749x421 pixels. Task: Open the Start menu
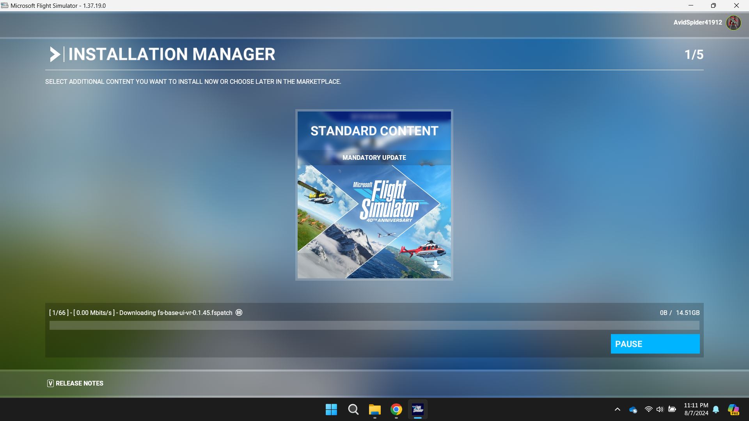331,410
